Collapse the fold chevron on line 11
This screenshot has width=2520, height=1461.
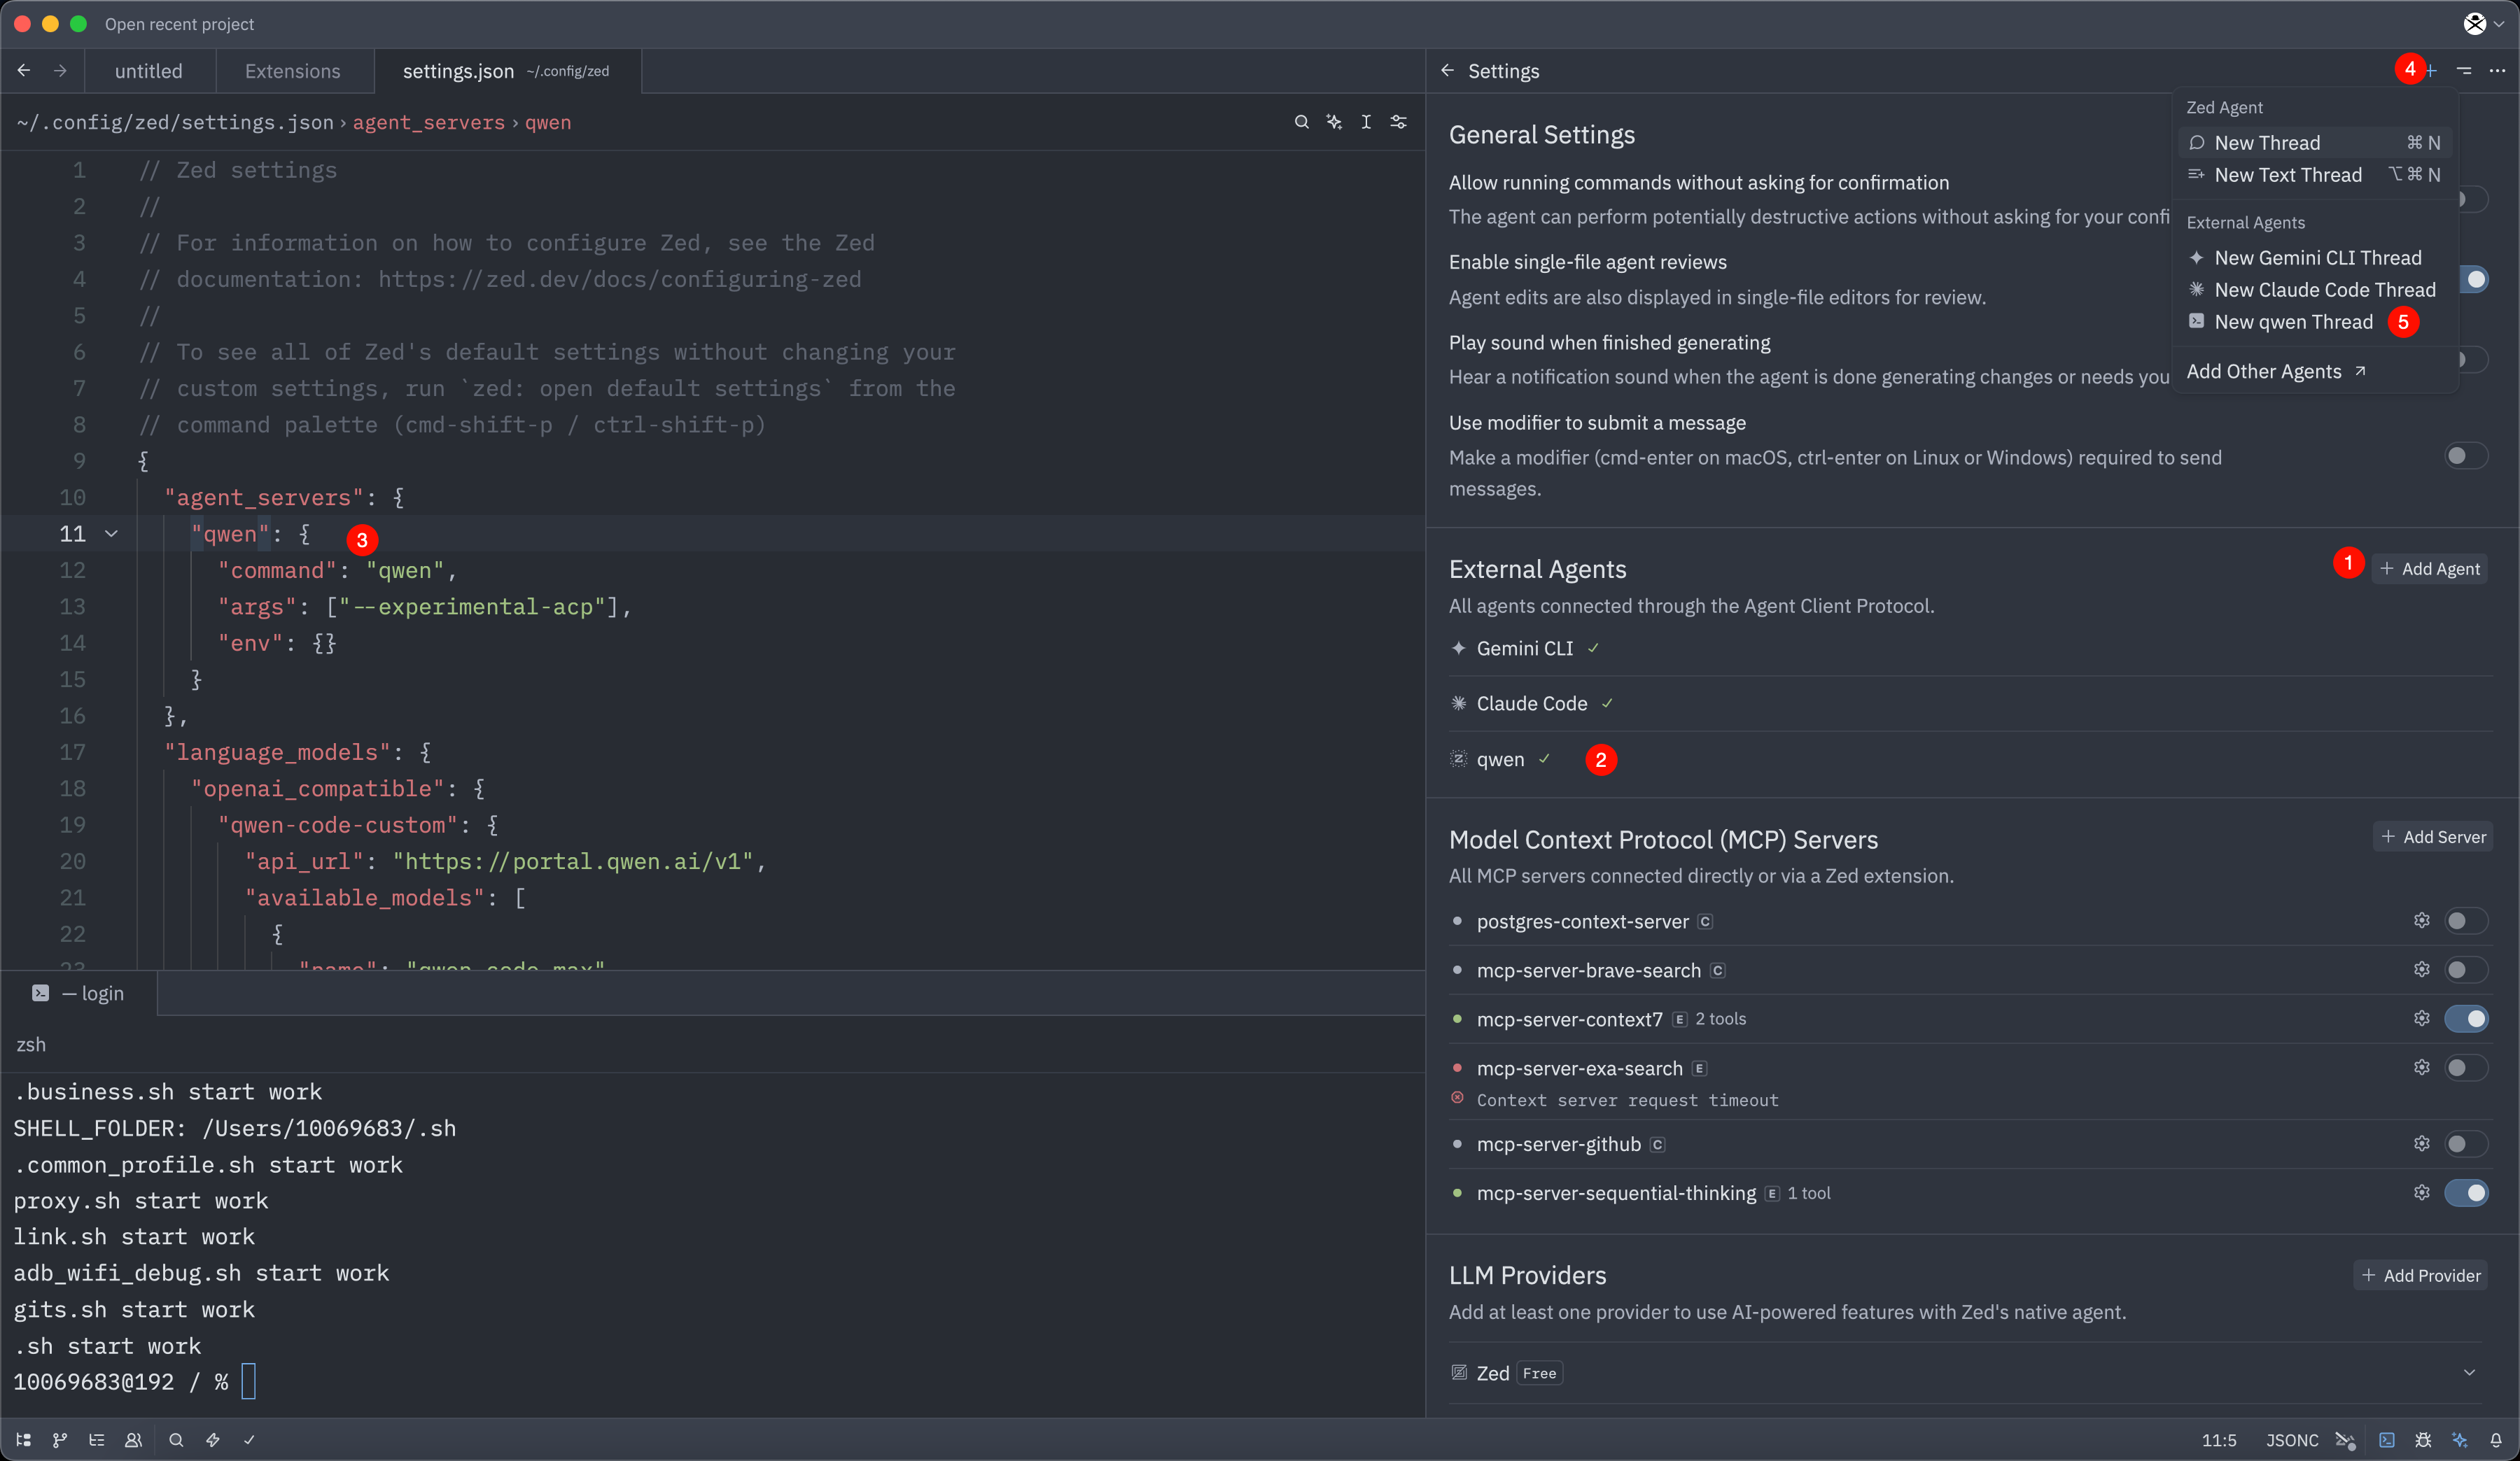112,534
